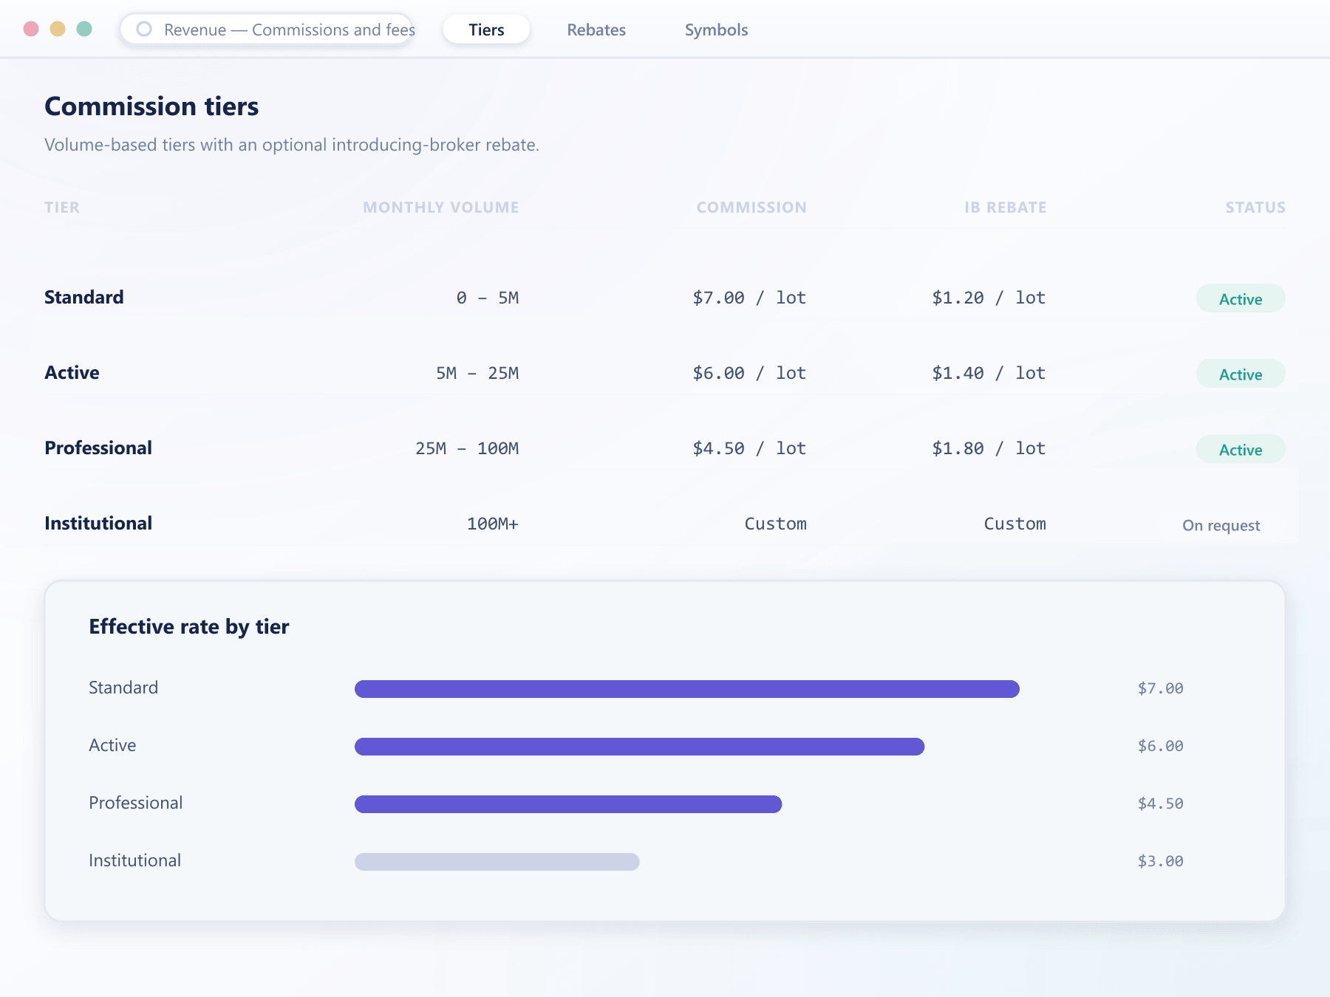Screen dimensions: 1330x997
Task: Click the COMMISSION column header
Action: (751, 208)
